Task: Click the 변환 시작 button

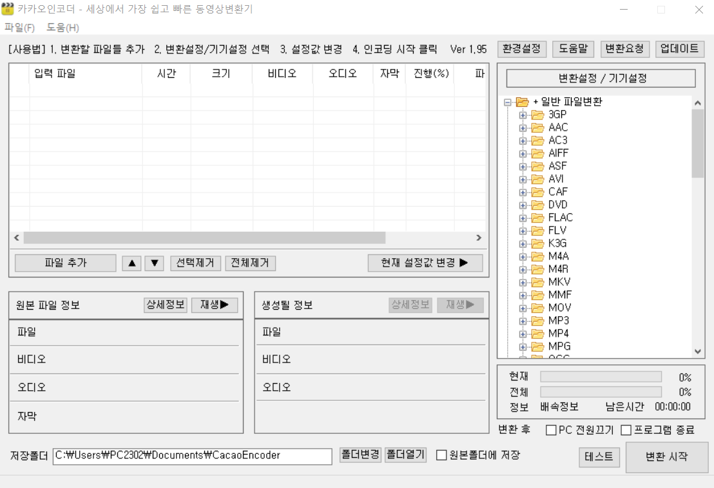Action: coord(667,456)
